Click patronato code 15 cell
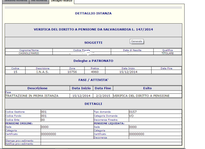The height and width of the screenshot is (149, 205). [15, 72]
